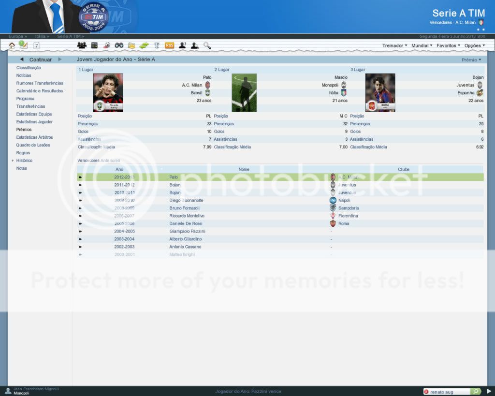Click the green search button at bottom
Screen dimensions: 495x396
[476, 391]
